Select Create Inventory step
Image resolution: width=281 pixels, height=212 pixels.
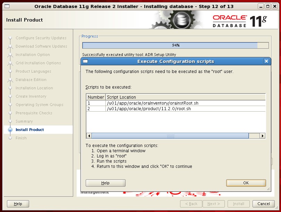[x=31, y=96]
